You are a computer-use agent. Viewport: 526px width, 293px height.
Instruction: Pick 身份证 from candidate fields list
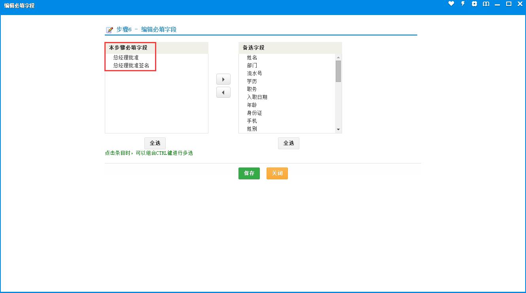254,113
